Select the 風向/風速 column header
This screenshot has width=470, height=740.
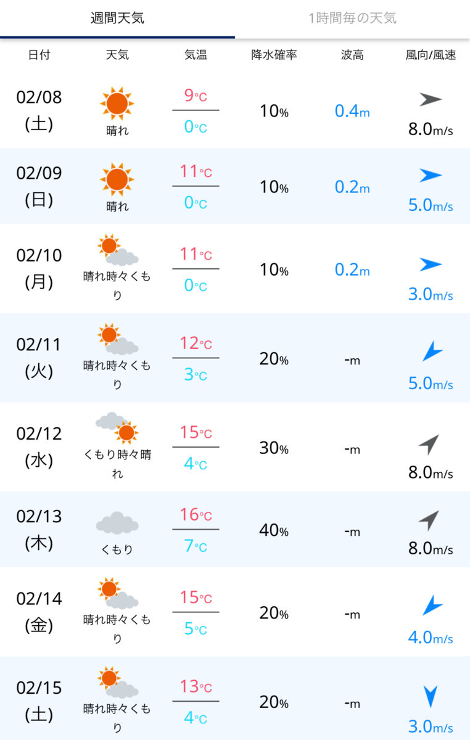pyautogui.click(x=431, y=55)
